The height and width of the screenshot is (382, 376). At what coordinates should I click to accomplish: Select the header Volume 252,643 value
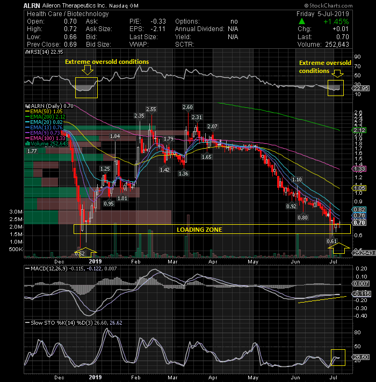click(337, 45)
